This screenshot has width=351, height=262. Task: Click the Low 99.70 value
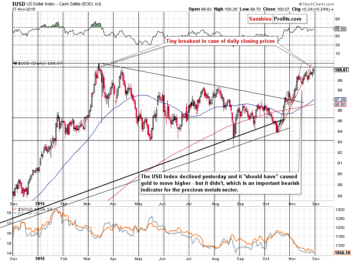(250, 9)
